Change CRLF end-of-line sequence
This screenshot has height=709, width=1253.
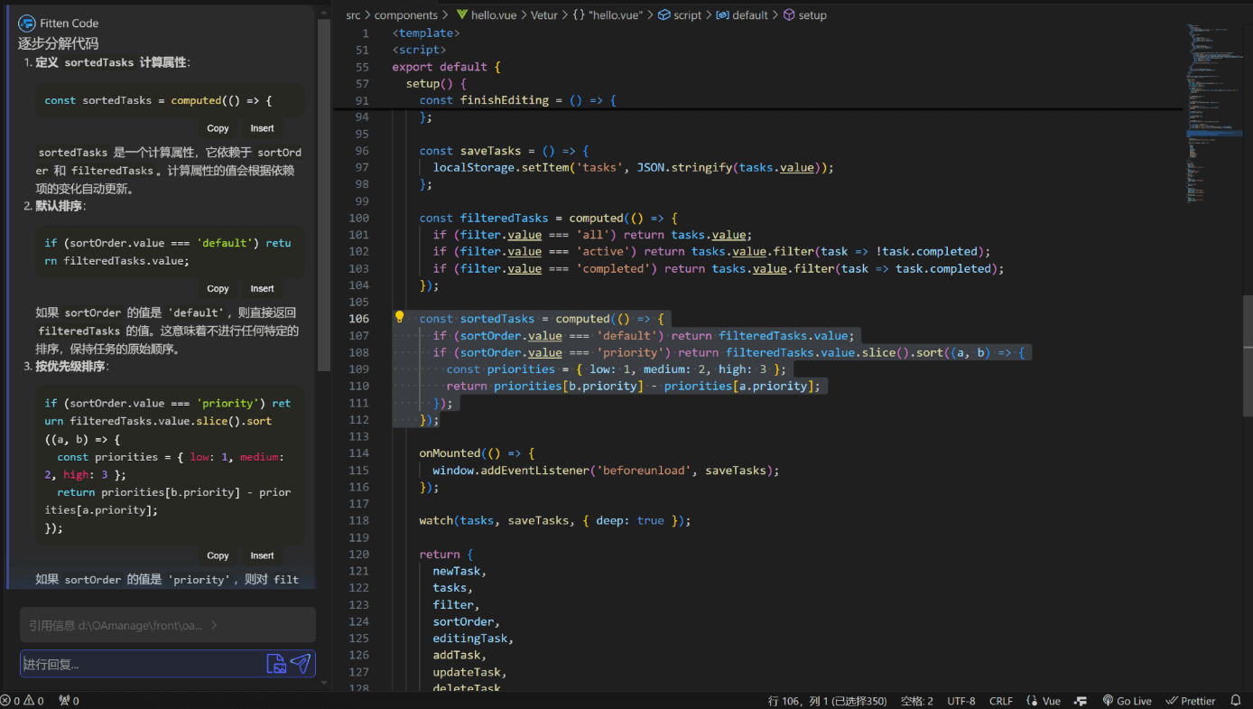click(x=1000, y=701)
